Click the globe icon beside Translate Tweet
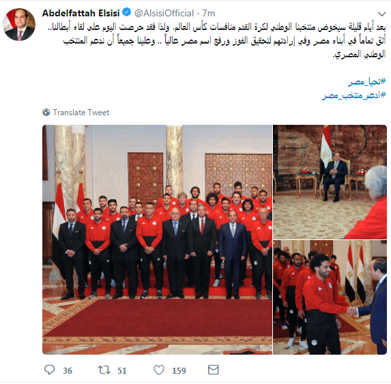The image size is (391, 384). coord(46,113)
